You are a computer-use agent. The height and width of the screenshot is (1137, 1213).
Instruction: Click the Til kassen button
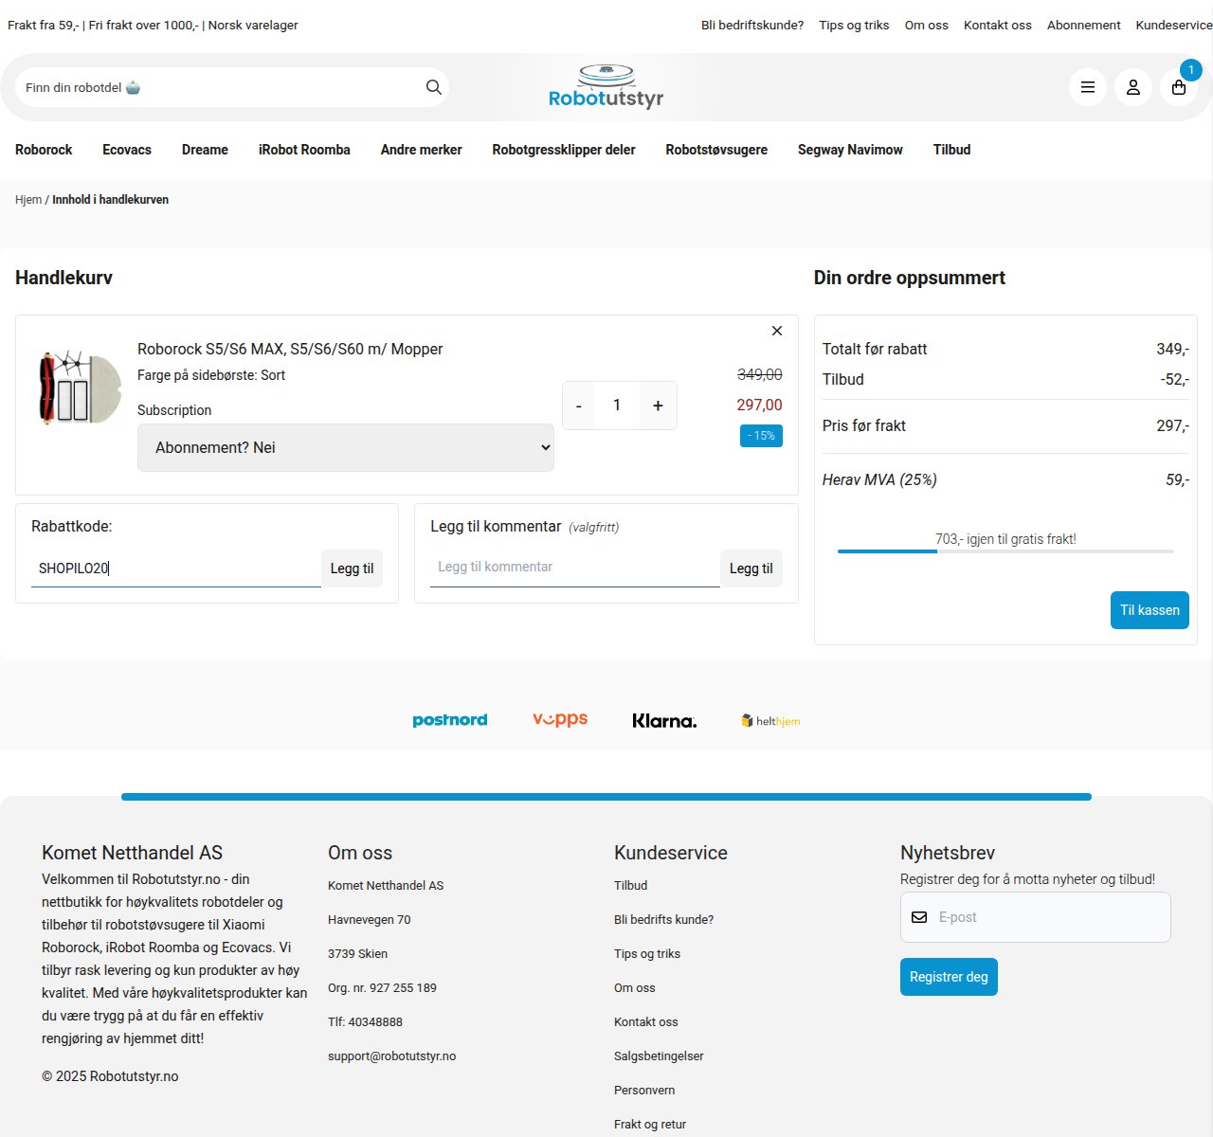pyautogui.click(x=1150, y=610)
